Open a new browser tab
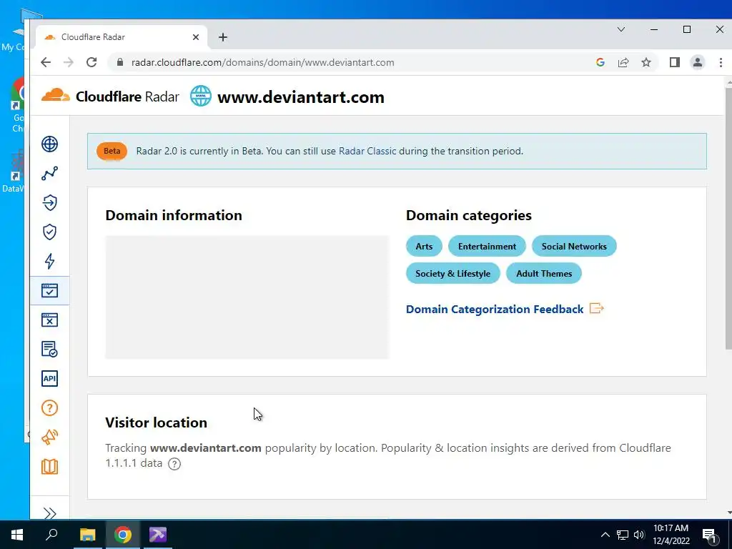 click(223, 37)
